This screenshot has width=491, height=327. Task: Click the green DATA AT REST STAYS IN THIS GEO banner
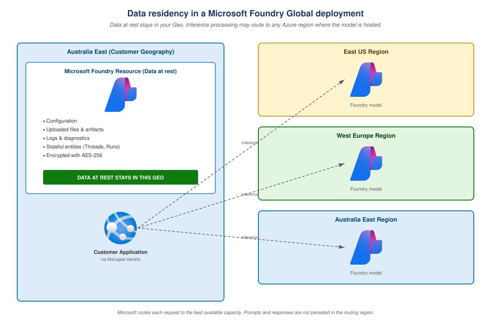coord(121,177)
